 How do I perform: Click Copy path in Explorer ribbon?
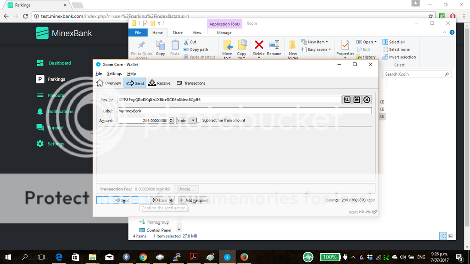(196, 49)
